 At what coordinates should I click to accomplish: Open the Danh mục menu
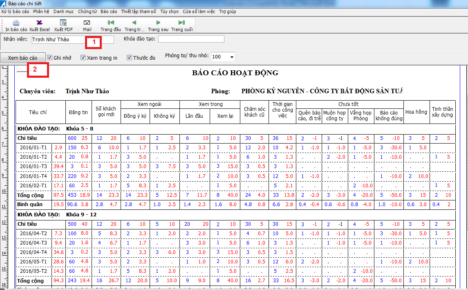(x=64, y=11)
